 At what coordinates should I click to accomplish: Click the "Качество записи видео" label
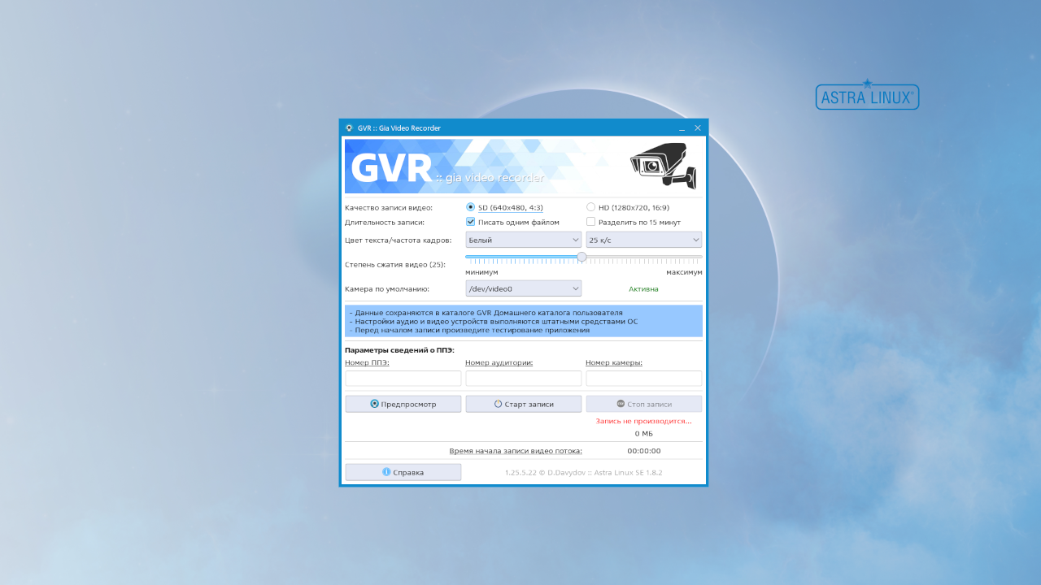(x=389, y=207)
